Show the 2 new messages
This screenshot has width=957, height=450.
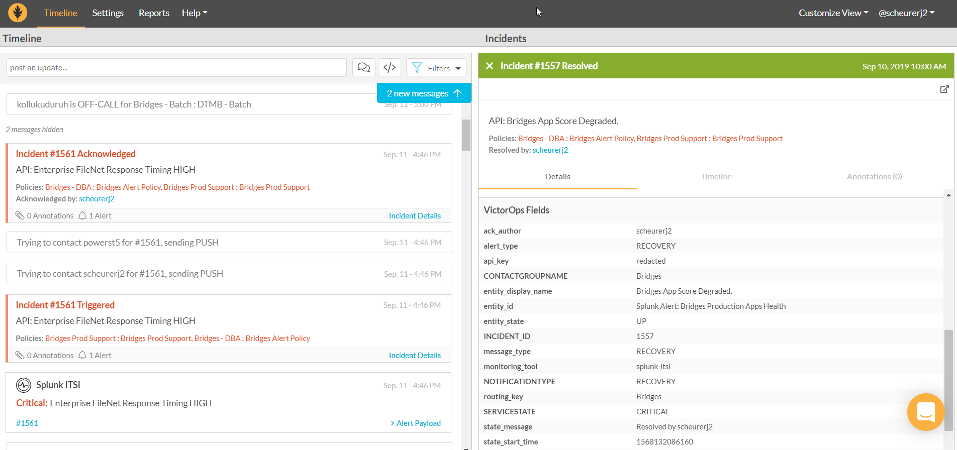424,93
